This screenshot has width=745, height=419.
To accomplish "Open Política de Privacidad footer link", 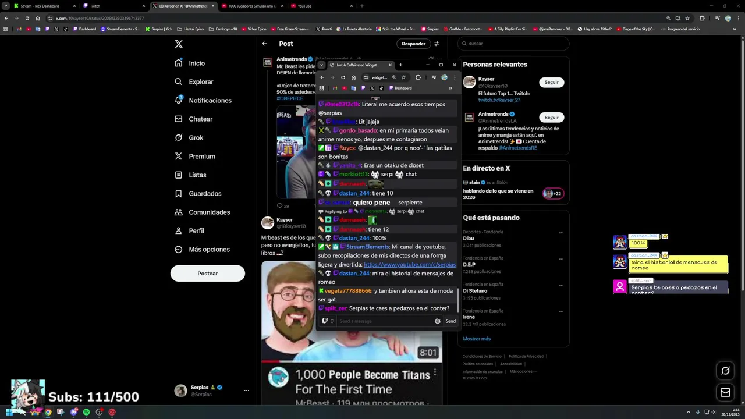I will [526, 356].
